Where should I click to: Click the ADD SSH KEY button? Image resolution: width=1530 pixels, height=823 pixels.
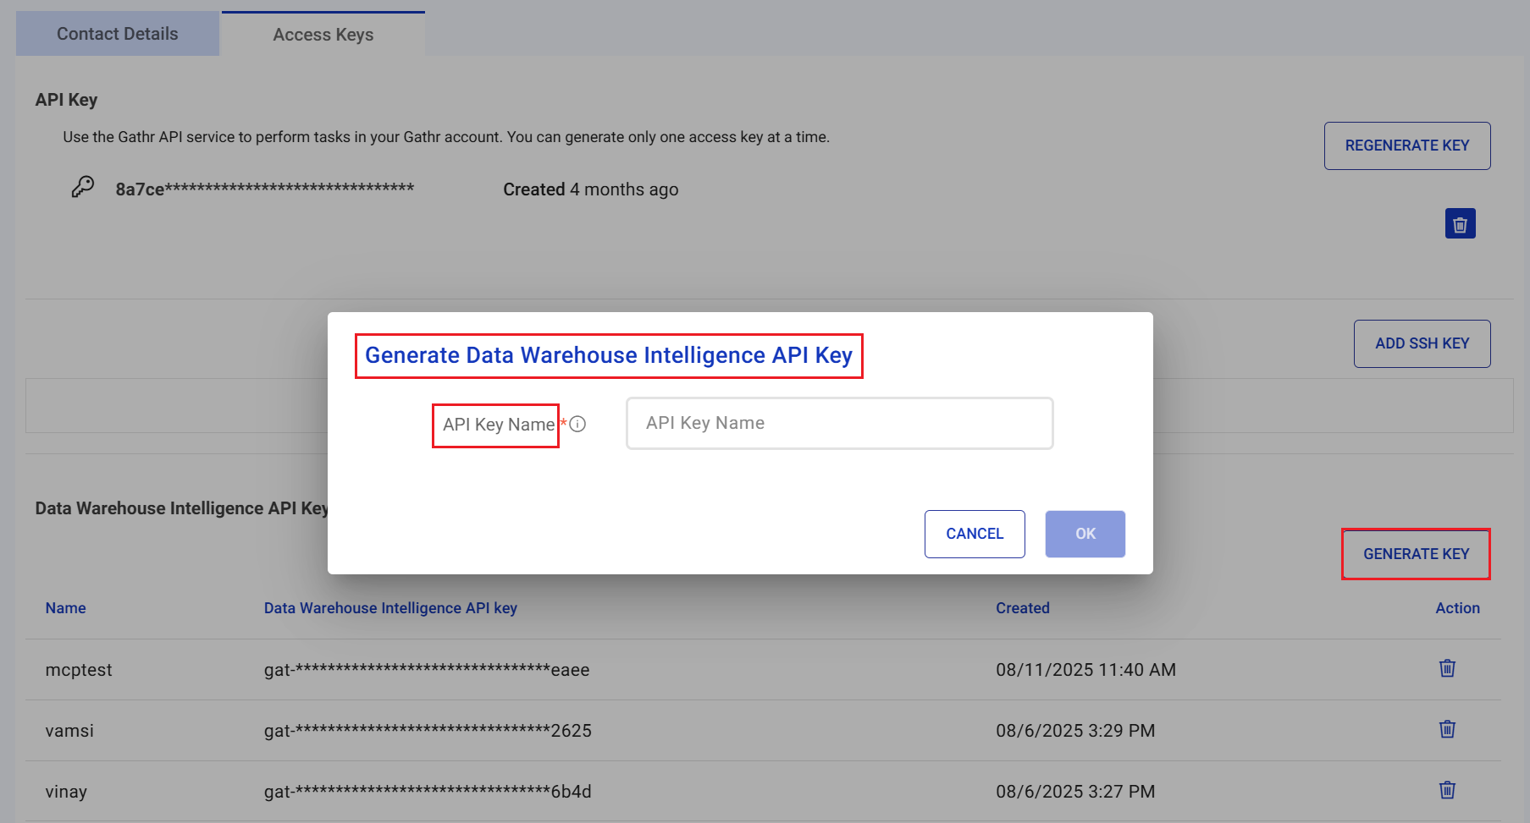point(1422,343)
